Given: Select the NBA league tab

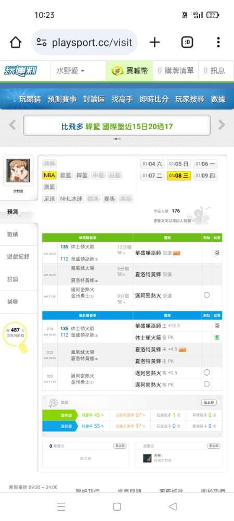Looking at the screenshot, I should coord(49,175).
